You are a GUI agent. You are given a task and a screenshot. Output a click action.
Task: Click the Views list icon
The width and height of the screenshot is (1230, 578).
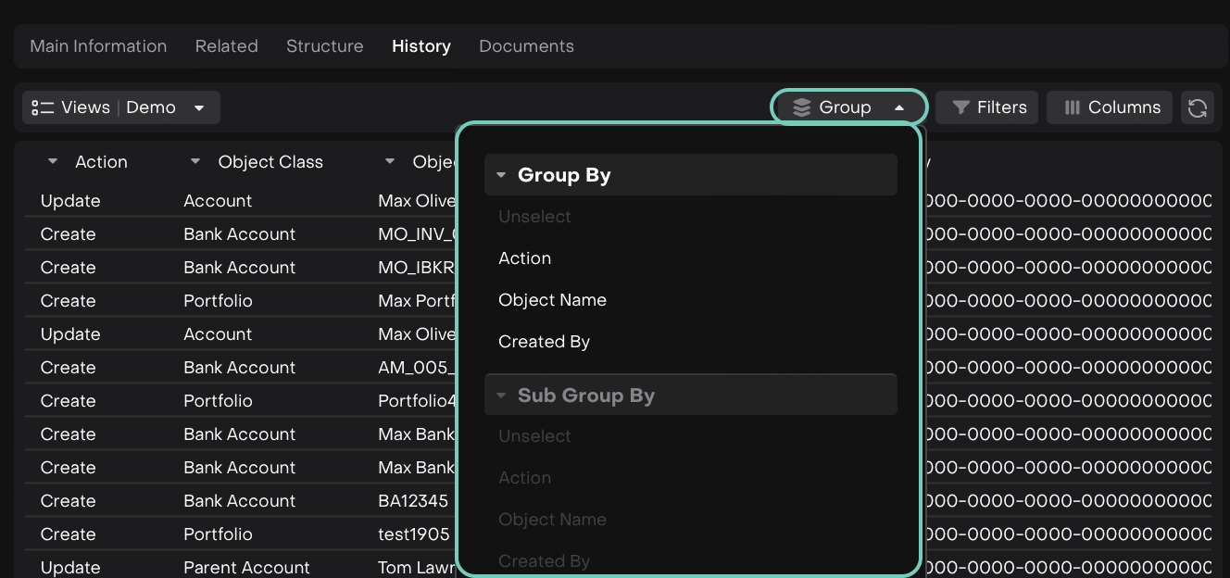pos(43,107)
